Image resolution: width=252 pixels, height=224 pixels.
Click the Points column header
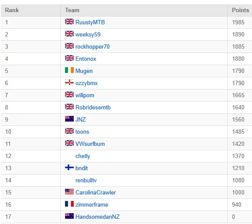pos(240,10)
